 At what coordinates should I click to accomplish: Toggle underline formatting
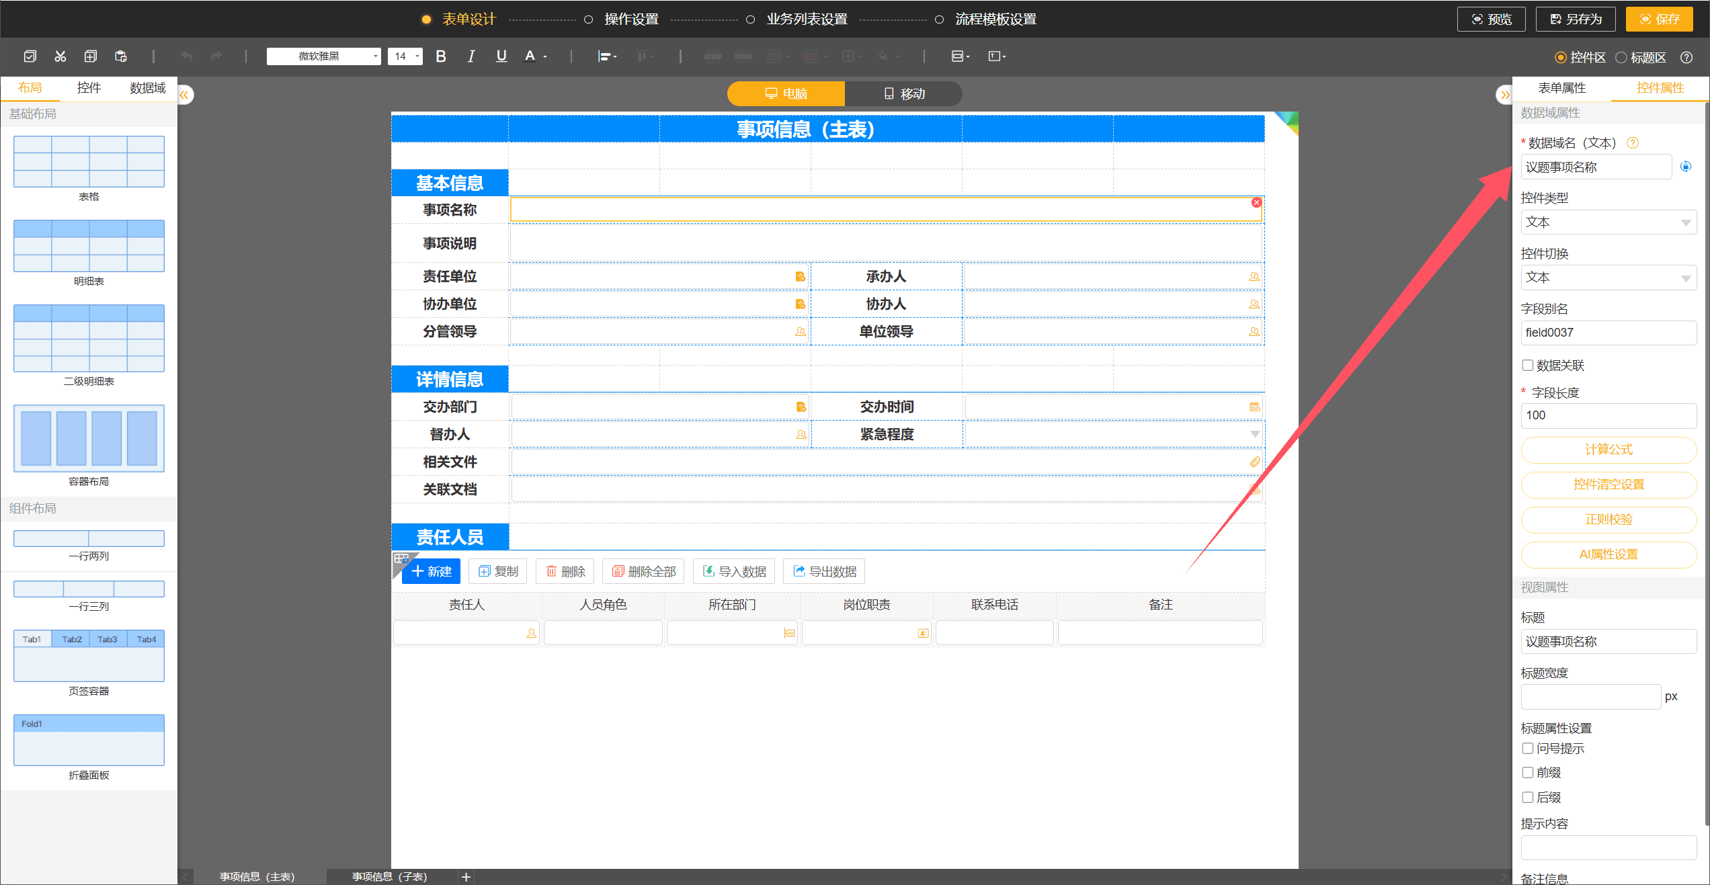(x=501, y=56)
